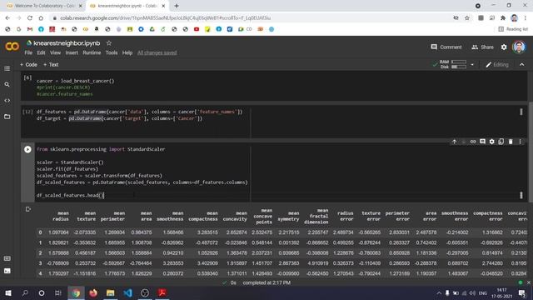Open the command palette icon in sidebar
Image resolution: width=533 pixels, height=300 pixels.
tap(7, 258)
